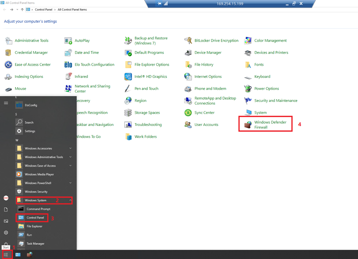Open the Settings gear in Start rail
This screenshot has height=259, width=358.
[6, 232]
